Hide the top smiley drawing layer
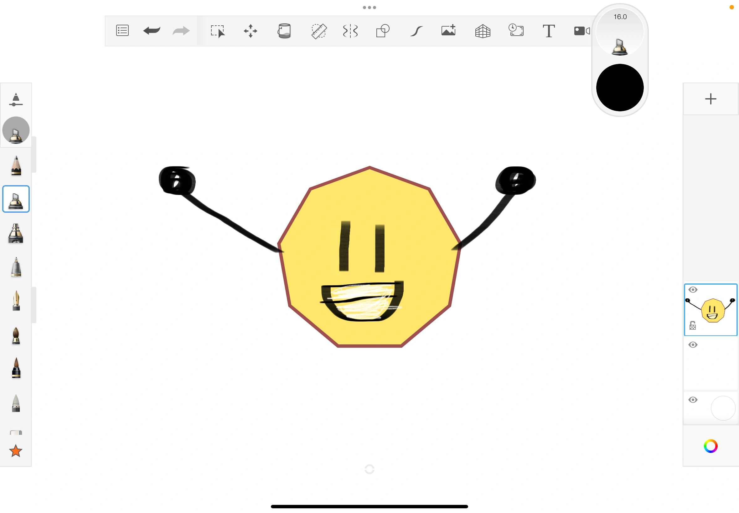739x513 pixels. pos(693,290)
